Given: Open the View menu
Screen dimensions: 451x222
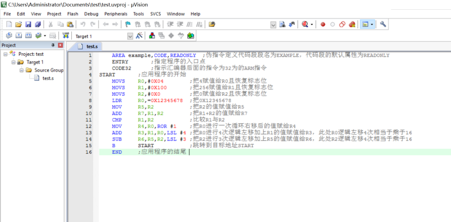Looking at the screenshot, I should (x=36, y=14).
